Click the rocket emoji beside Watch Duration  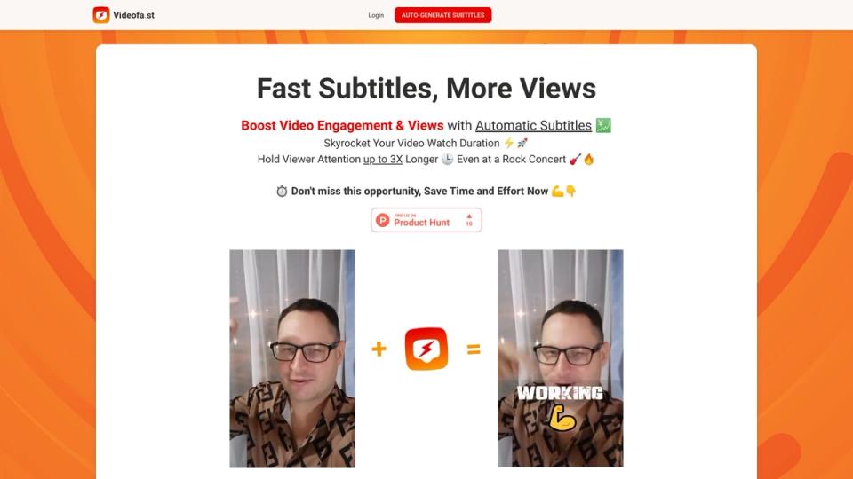[x=522, y=143]
